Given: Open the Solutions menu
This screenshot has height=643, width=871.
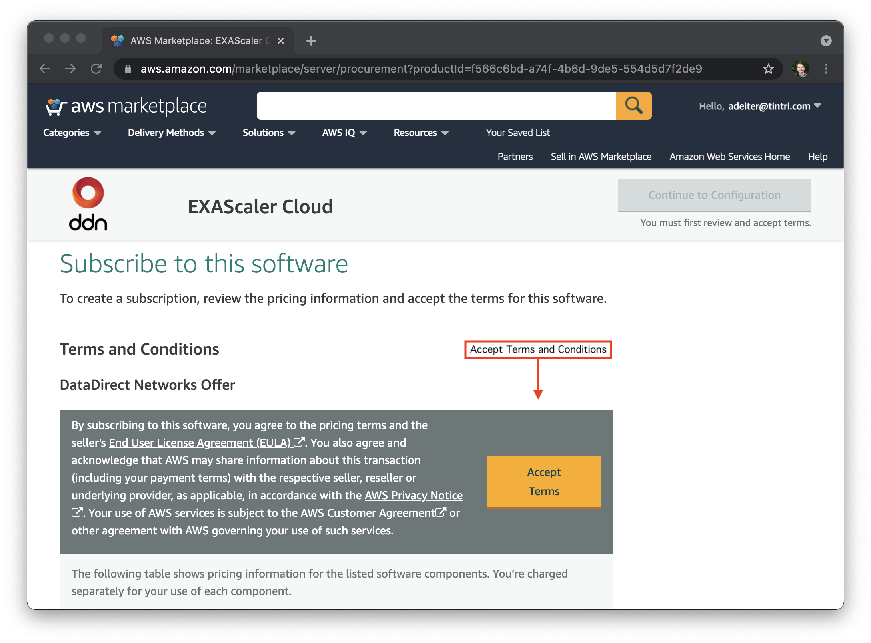Looking at the screenshot, I should pyautogui.click(x=269, y=133).
